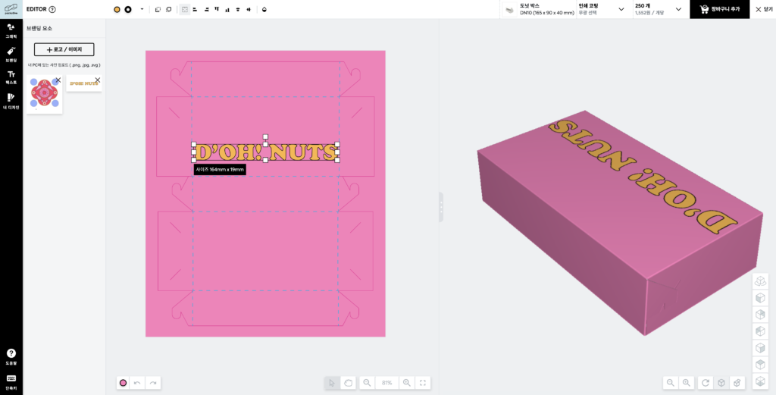Center selection vertically
Image resolution: width=776 pixels, height=395 pixels.
coord(238,9)
